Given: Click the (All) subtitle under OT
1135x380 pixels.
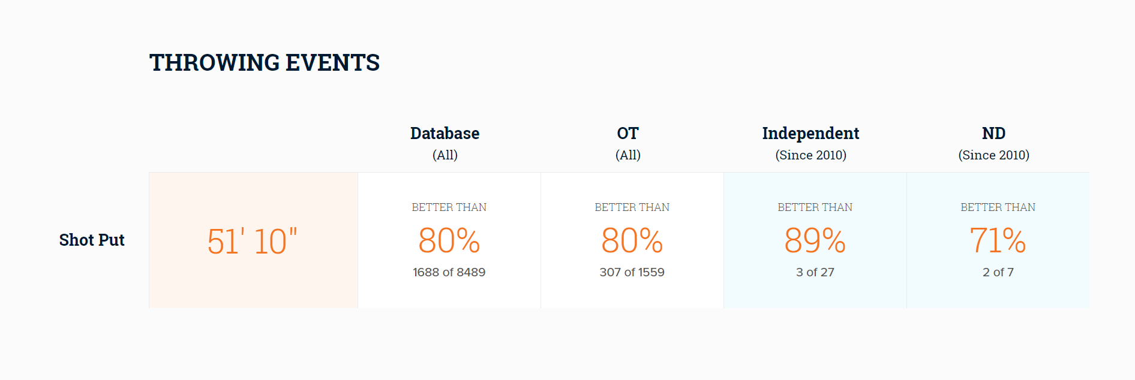Looking at the screenshot, I should (x=628, y=155).
